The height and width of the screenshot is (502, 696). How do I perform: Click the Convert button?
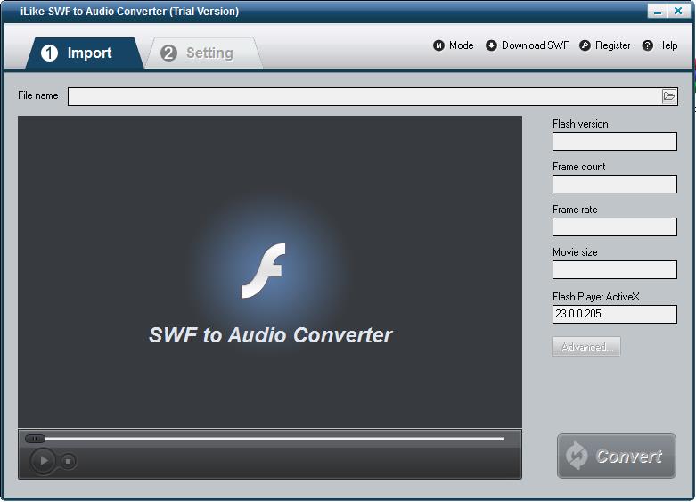coord(617,457)
